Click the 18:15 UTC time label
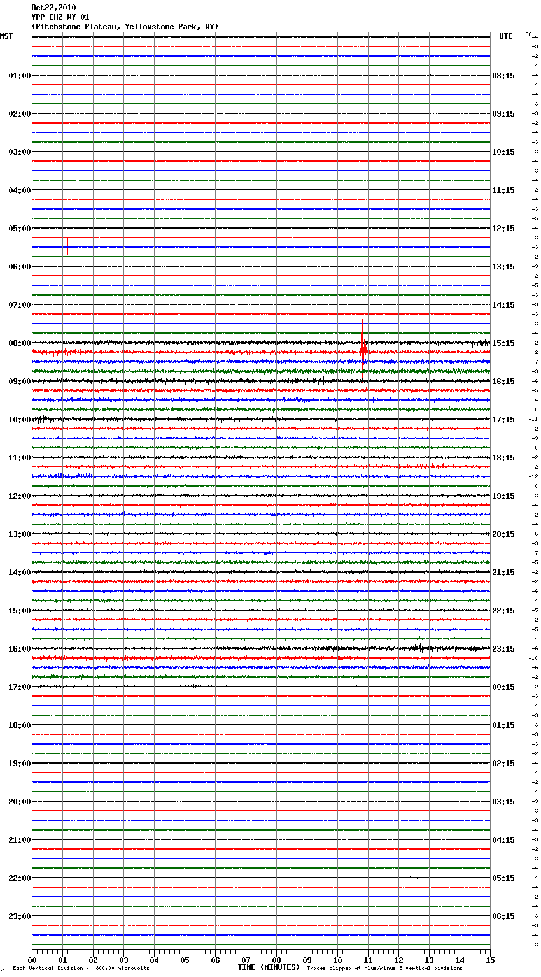The width and height of the screenshot is (541, 977). click(x=503, y=458)
